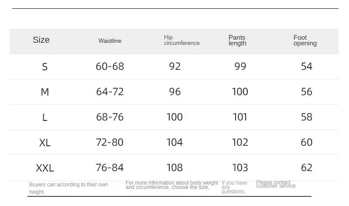Click hip circumference value 108
Image resolution: width=349 pixels, height=206 pixels.
[174, 168]
